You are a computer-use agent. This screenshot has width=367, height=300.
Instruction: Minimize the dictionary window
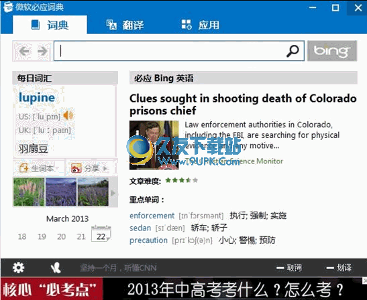click(x=313, y=8)
